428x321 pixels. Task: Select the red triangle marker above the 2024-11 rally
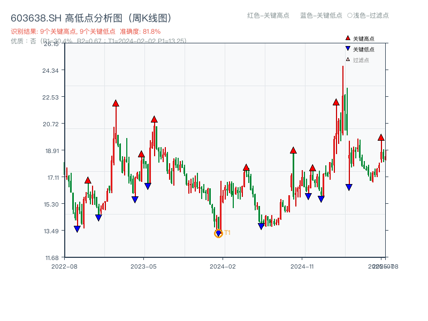[x=294, y=150]
